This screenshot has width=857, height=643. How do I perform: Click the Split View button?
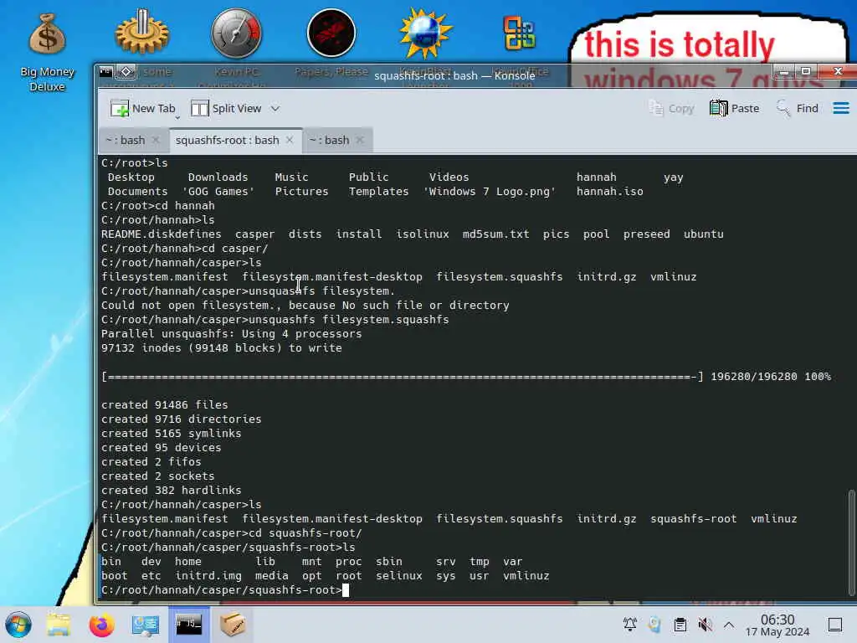click(x=226, y=108)
